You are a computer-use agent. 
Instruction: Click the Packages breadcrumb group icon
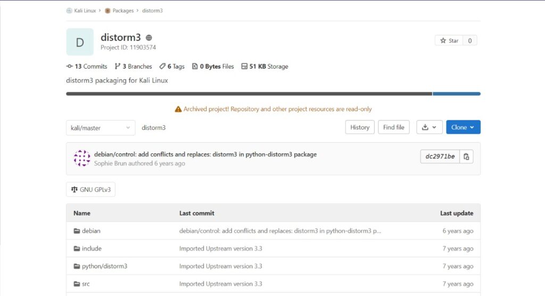108,11
